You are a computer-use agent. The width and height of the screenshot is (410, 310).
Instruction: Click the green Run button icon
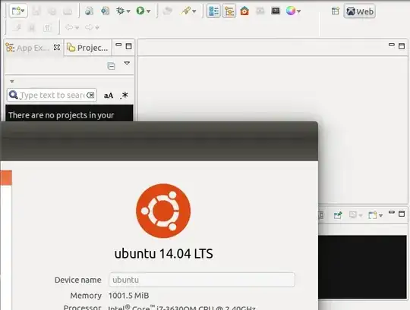[140, 11]
